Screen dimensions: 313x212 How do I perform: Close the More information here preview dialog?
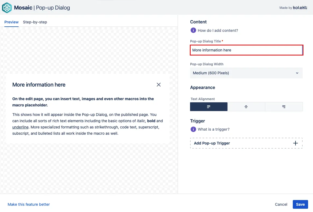tap(159, 85)
